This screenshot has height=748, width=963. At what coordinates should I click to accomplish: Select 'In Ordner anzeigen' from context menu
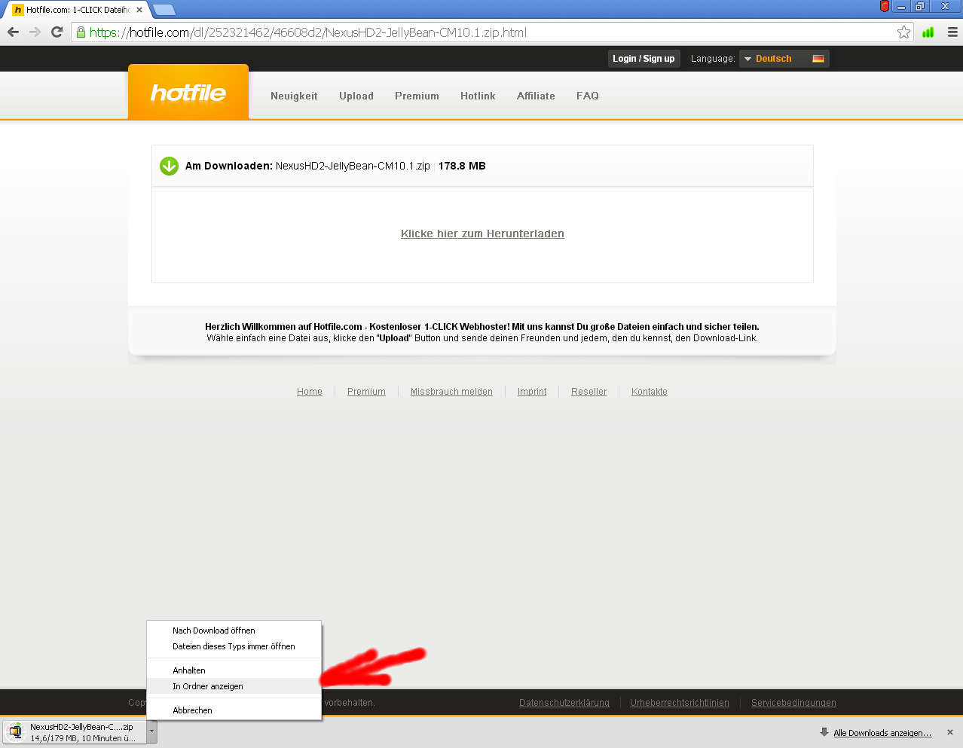coord(208,686)
